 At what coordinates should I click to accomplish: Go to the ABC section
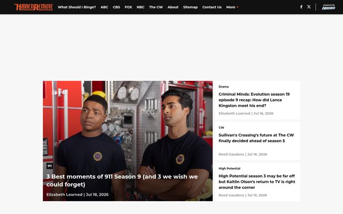pyautogui.click(x=104, y=7)
